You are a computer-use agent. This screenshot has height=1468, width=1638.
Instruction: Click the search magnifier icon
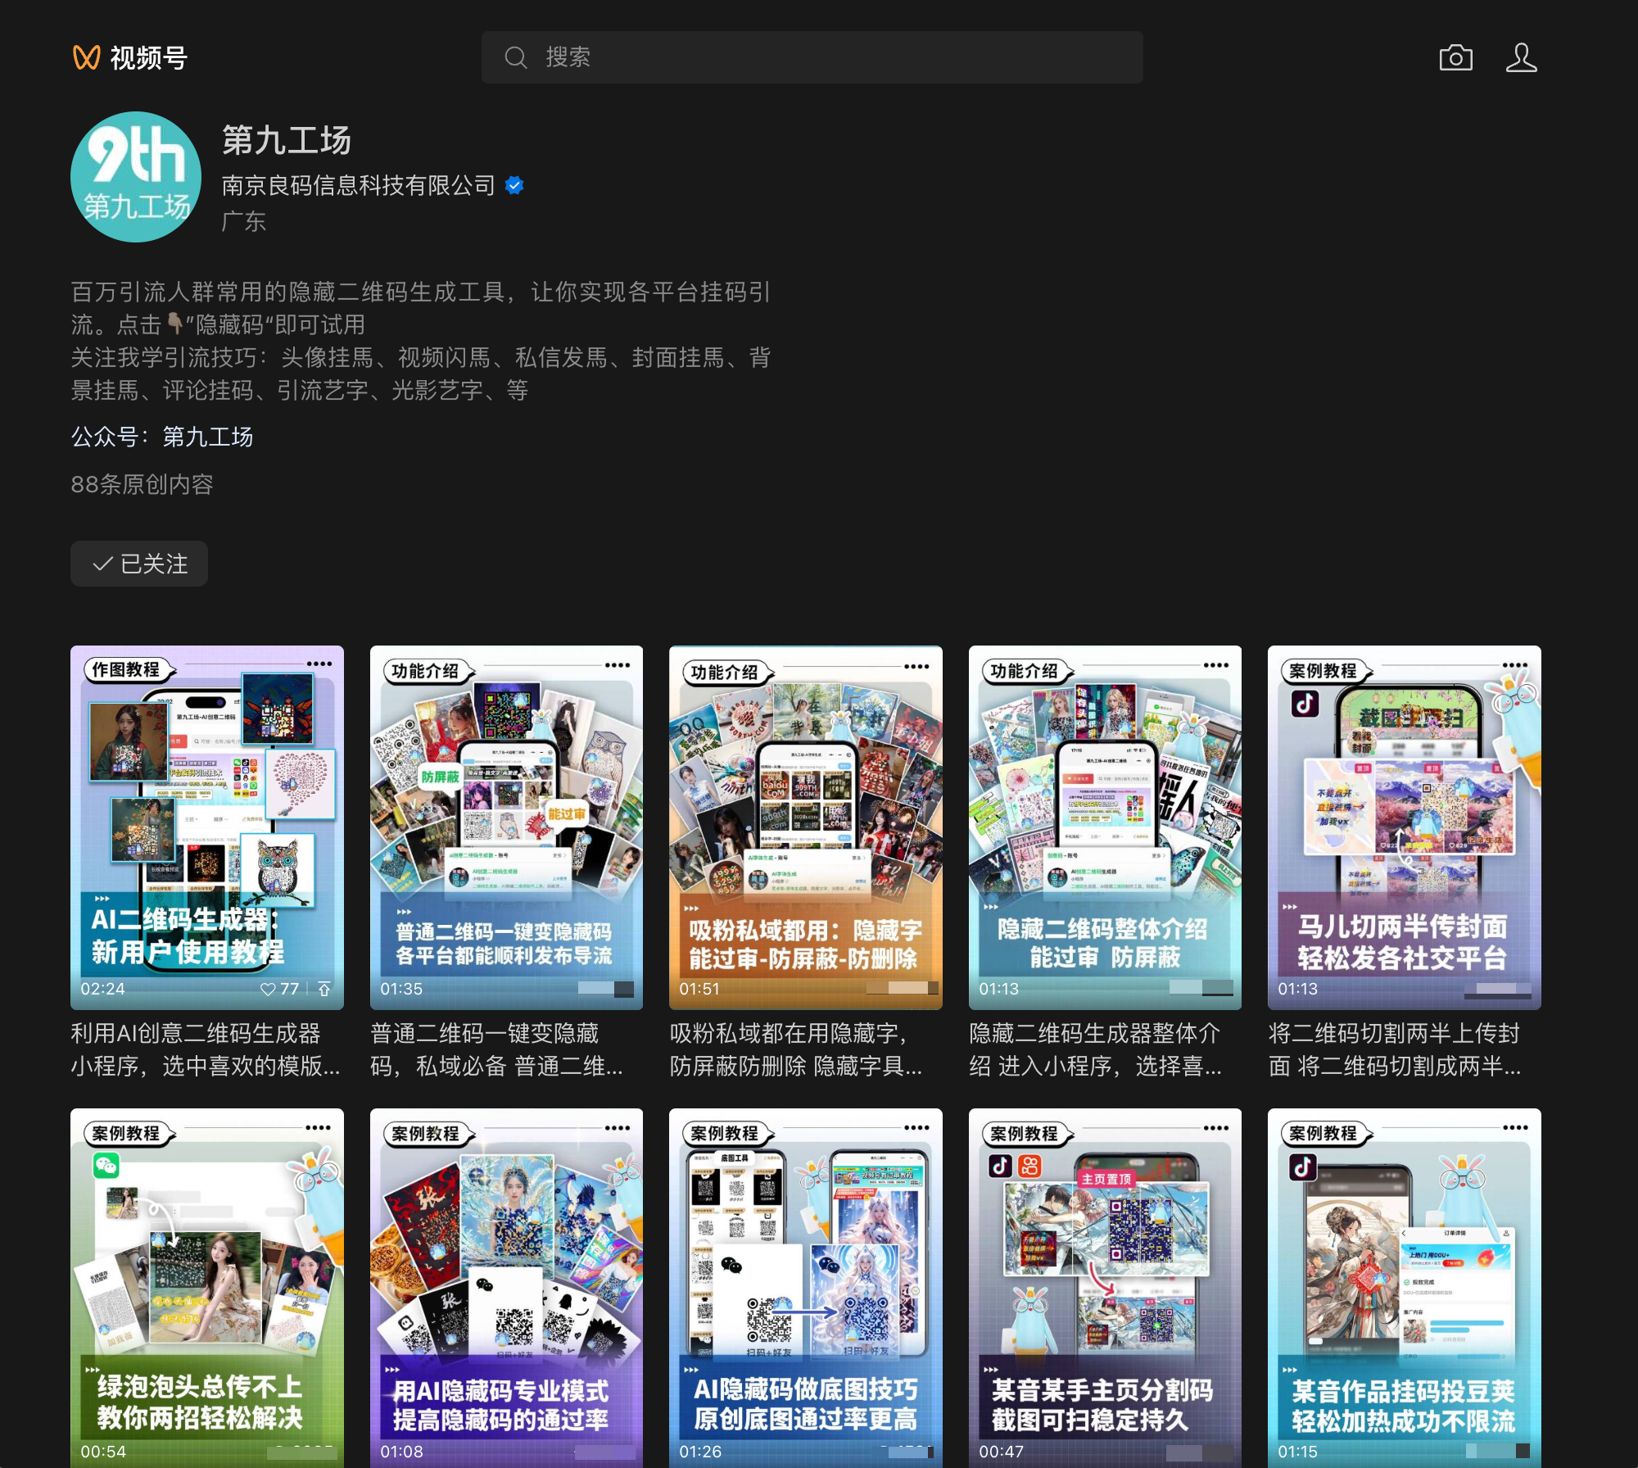(515, 57)
